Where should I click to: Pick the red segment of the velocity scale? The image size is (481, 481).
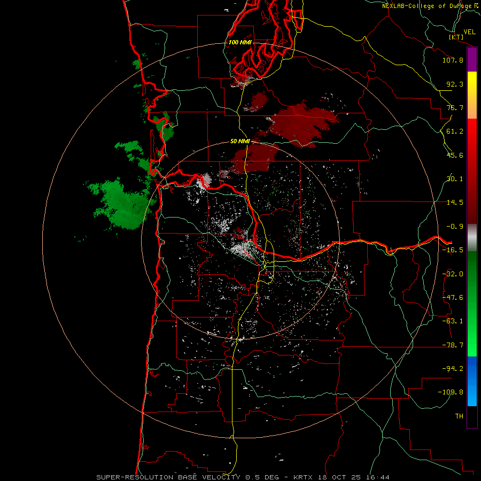tap(472, 171)
